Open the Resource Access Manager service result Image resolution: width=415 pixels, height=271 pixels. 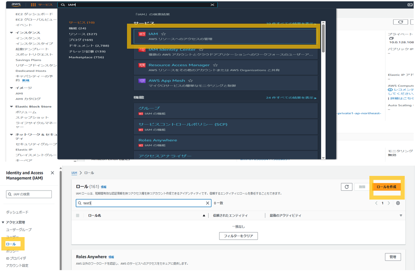pyautogui.click(x=225, y=67)
